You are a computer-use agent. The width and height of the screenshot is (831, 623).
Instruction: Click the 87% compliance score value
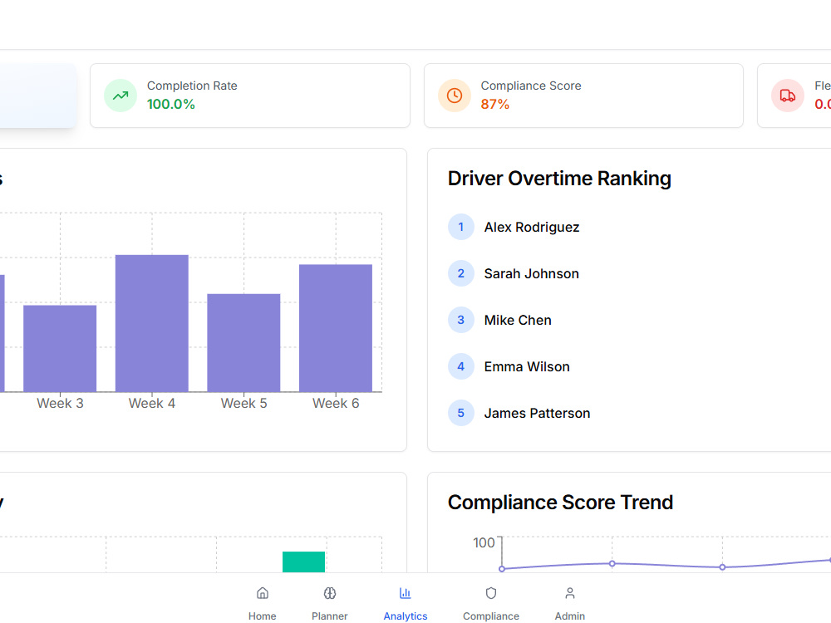point(495,105)
